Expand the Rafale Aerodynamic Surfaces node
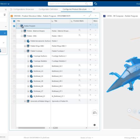140x140 pixels. (25, 41)
